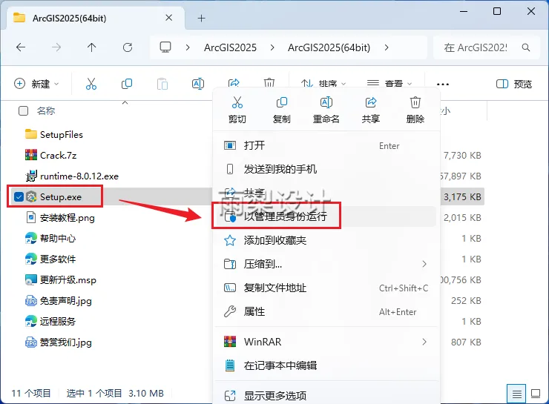Viewport: 549px width, 404px height.
Task: Click the Copy icon in context menu
Action: click(281, 102)
